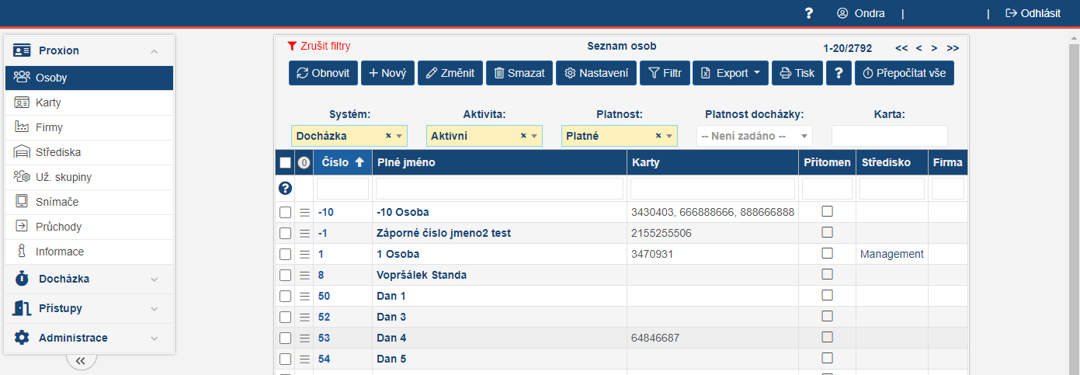This screenshot has height=375, width=1080.
Task: Open row menu icon for Vopršálek Standa
Action: 304,275
